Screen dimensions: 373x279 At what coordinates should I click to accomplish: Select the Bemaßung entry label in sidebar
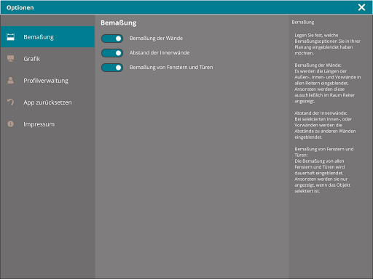tap(39, 37)
